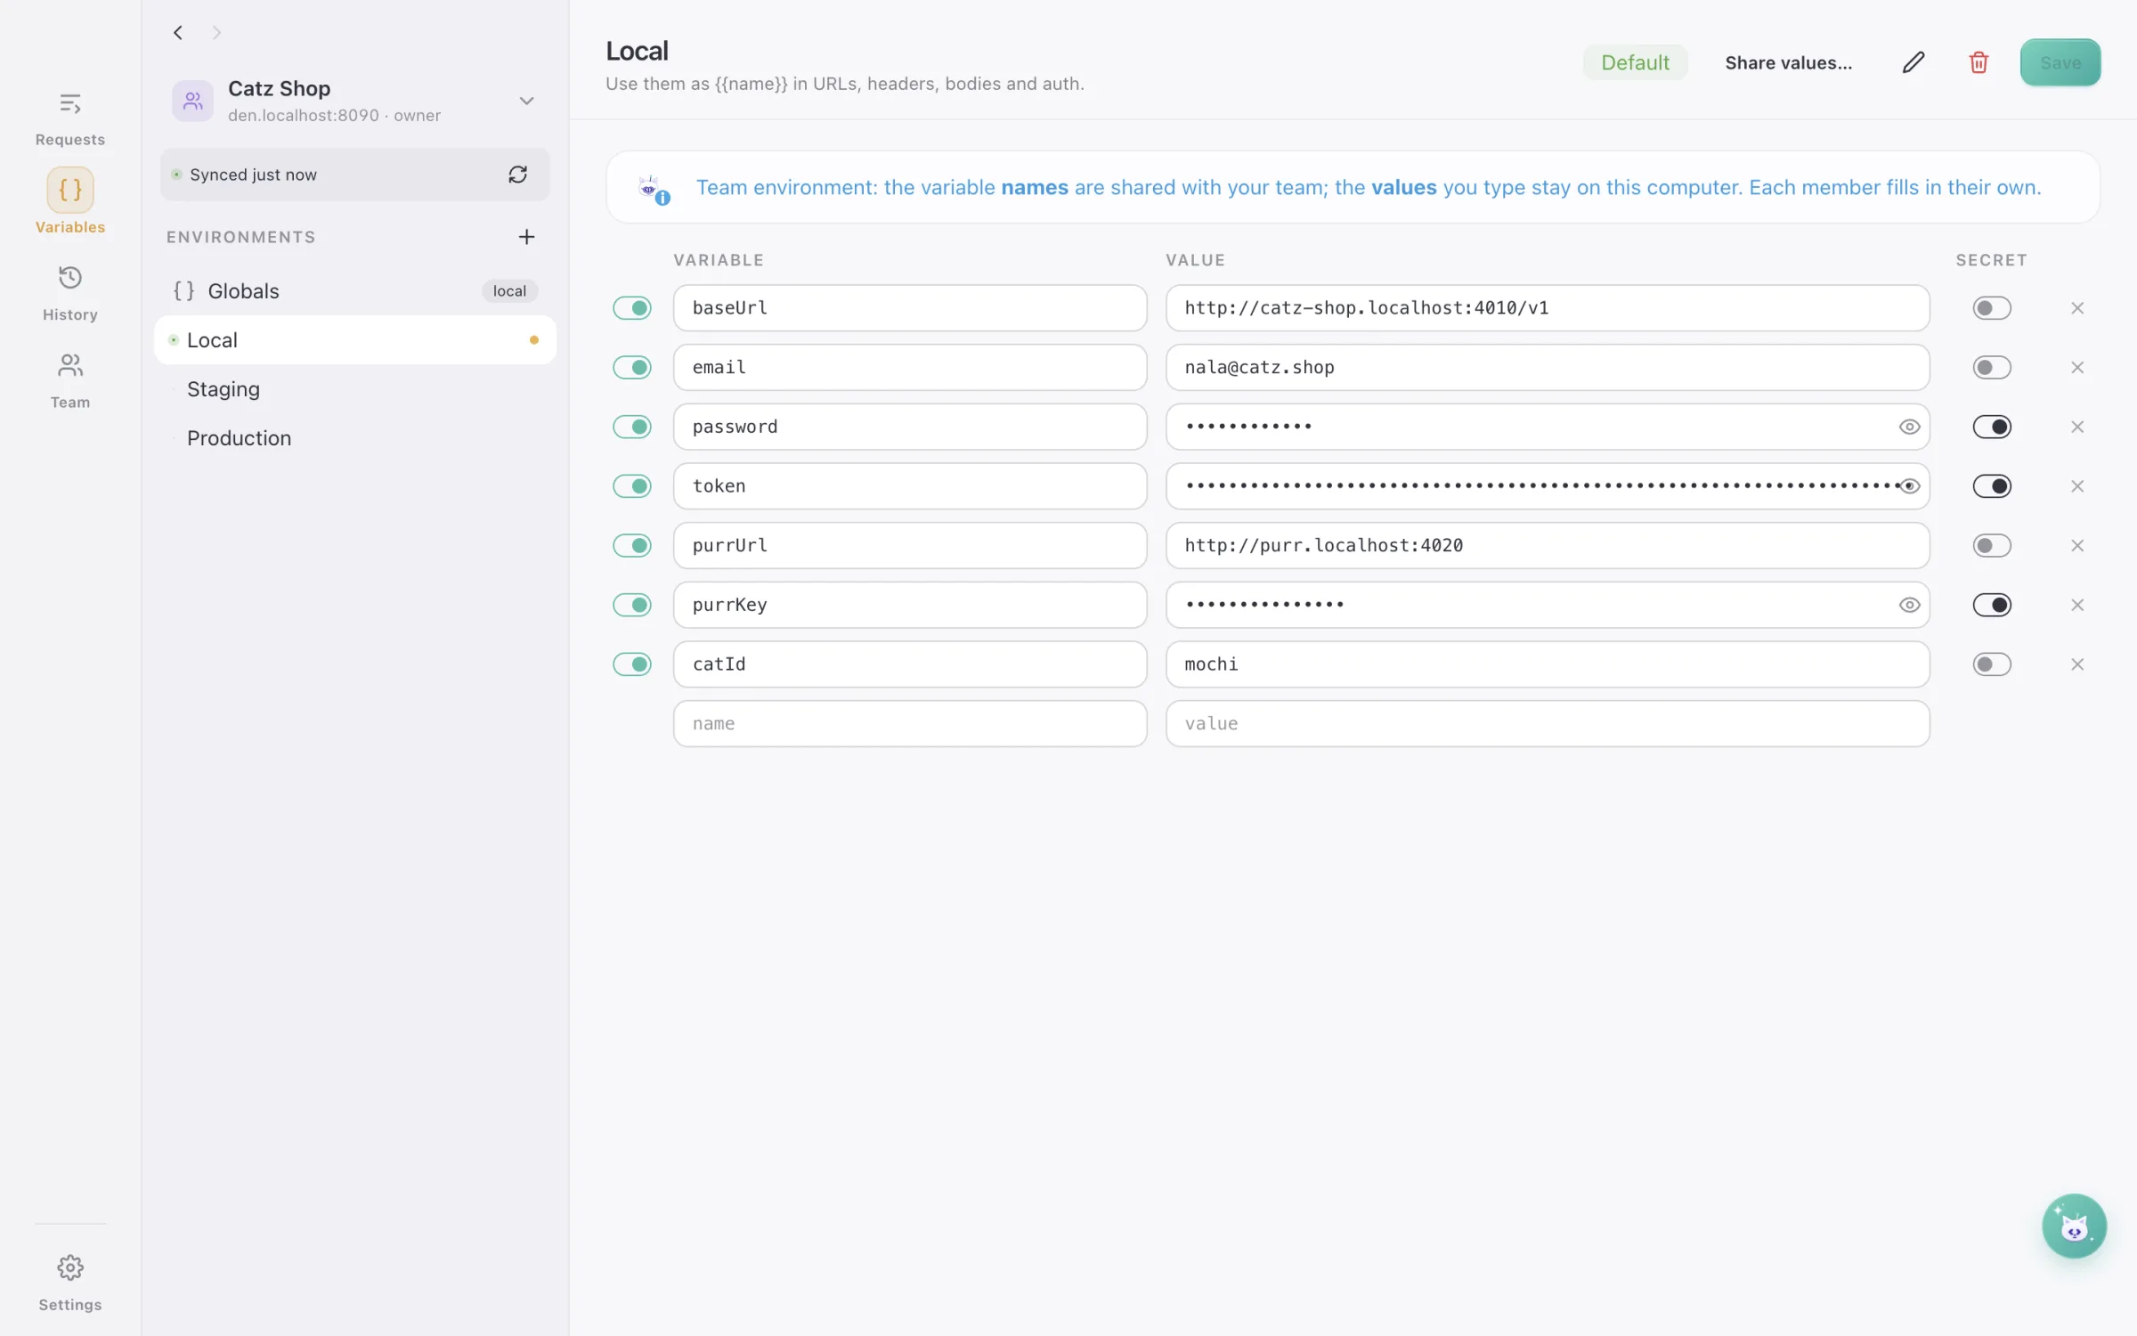Reveal the token value with the eye icon

1909,486
